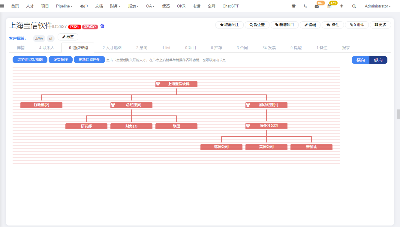
Task: Click the plus icon to create a new item
Action: 342,6
